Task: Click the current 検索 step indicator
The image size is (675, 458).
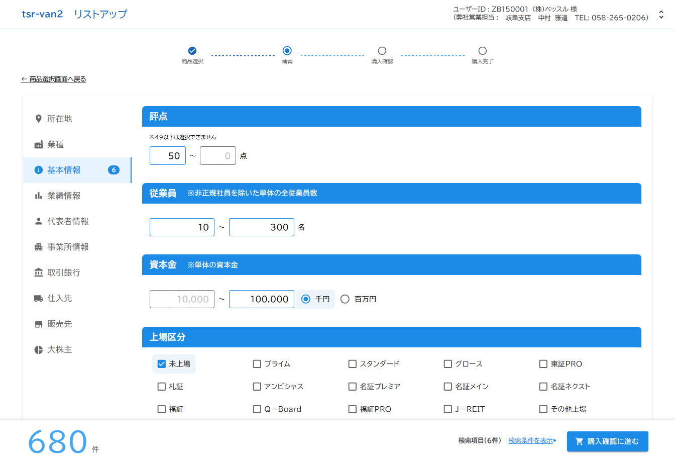Action: [x=287, y=51]
